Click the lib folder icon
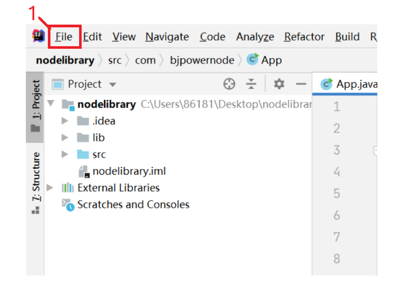 [83, 138]
